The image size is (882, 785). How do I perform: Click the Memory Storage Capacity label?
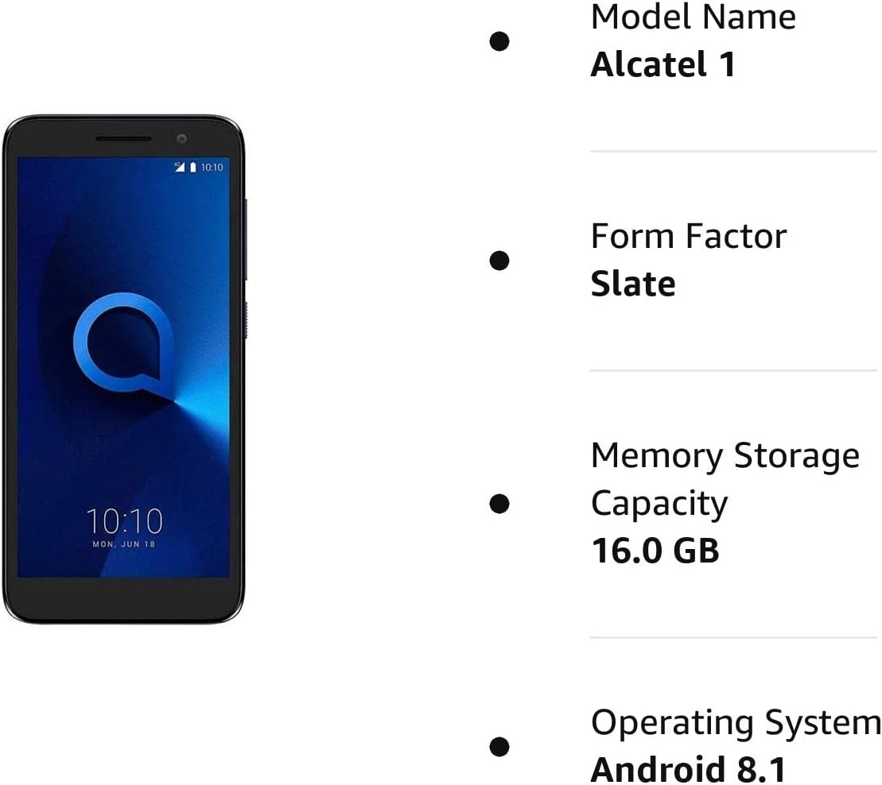[x=725, y=479]
